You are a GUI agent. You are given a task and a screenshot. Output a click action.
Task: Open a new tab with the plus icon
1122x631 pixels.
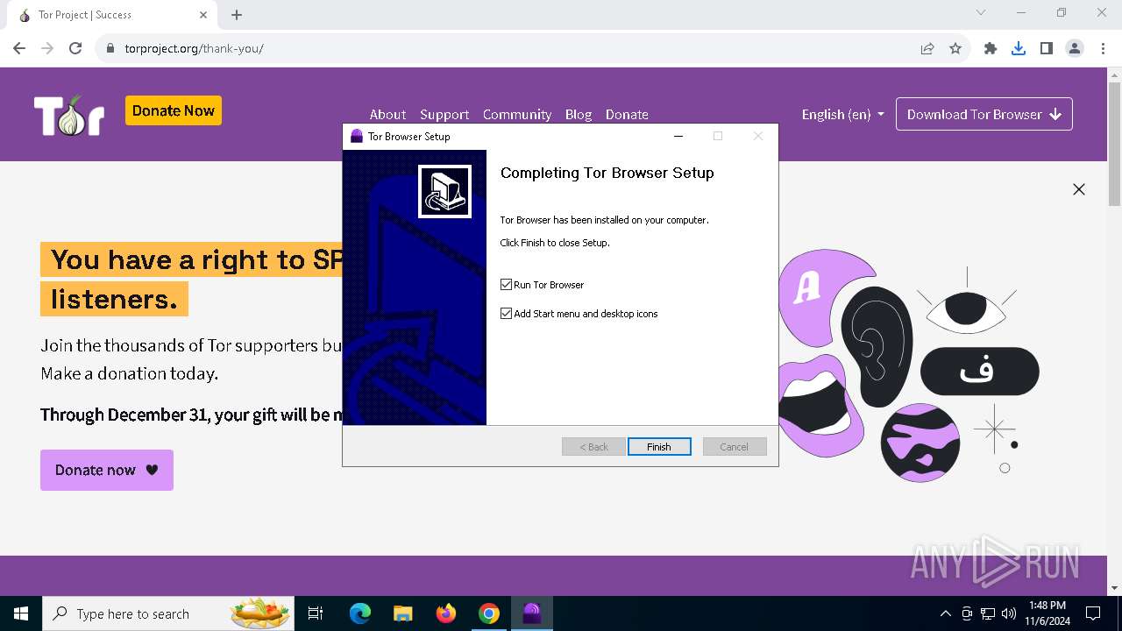click(237, 15)
